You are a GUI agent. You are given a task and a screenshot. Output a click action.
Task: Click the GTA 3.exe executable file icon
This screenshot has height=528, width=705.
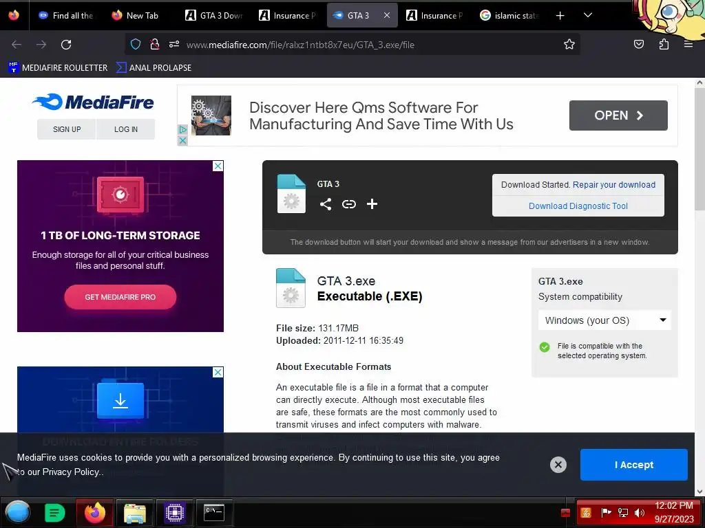pyautogui.click(x=291, y=288)
